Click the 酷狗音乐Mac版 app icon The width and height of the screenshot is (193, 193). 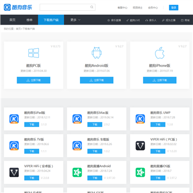[x=77, y=119]
